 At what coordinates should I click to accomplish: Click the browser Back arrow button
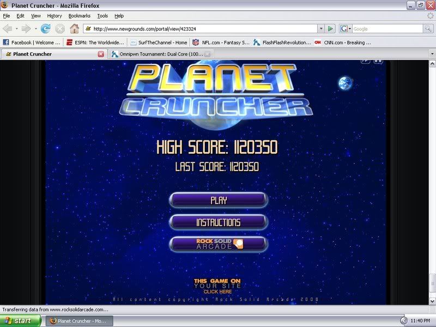pyautogui.click(x=8, y=29)
